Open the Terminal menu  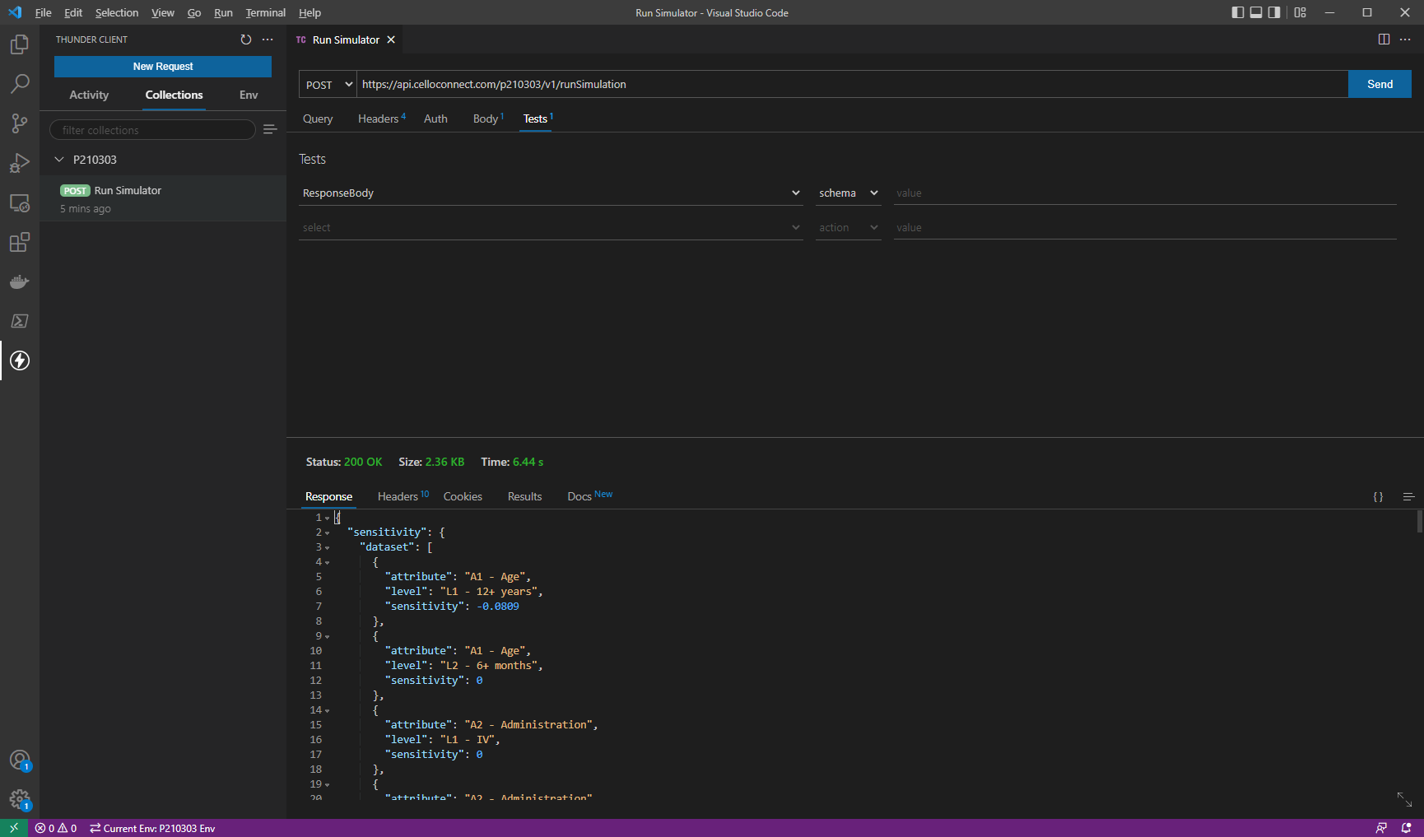(265, 12)
